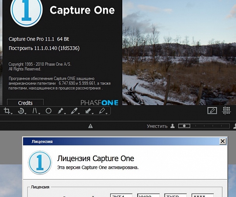This screenshot has width=236, height=197.
Task: Click the exposure warning triangle icon
Action: pyautogui.click(x=90, y=126)
